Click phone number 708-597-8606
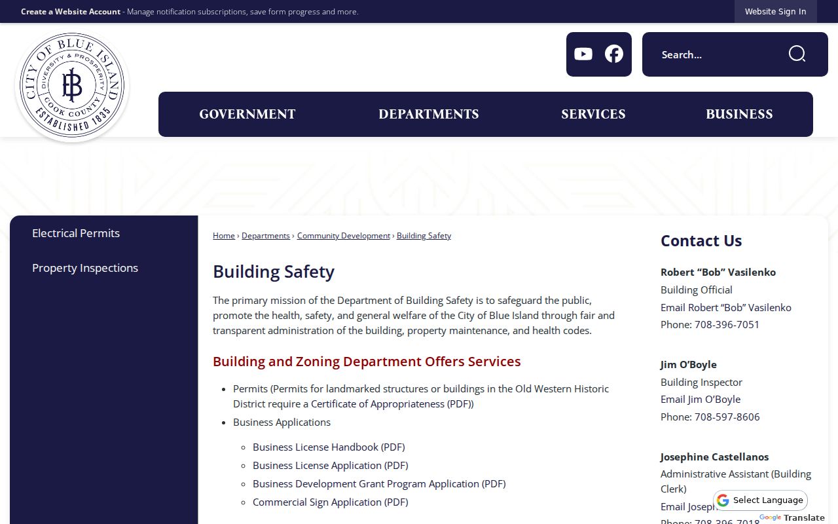This screenshot has width=838, height=524. tap(727, 417)
